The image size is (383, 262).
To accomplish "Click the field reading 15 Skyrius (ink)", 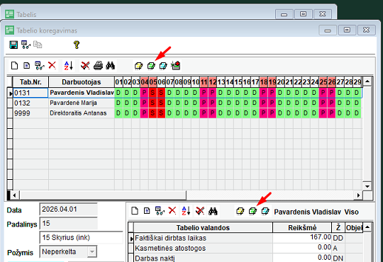I will 82,238.
